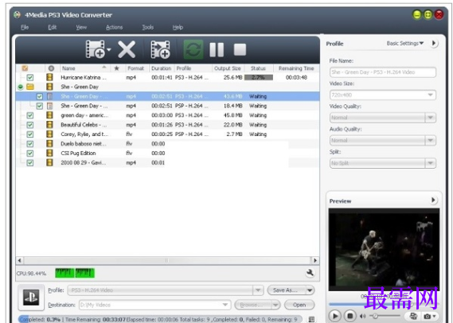This screenshot has height=323, width=453.
Task: Sort by the Duration column header
Action: pos(161,68)
